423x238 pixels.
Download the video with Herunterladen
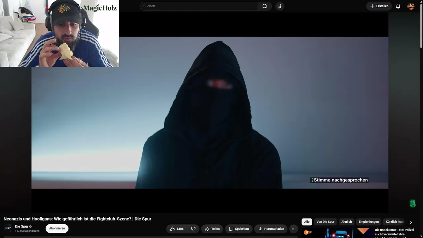[271, 229]
